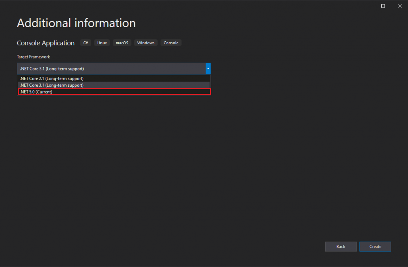Click the Target Framework label
This screenshot has height=267, width=408.
[33, 57]
